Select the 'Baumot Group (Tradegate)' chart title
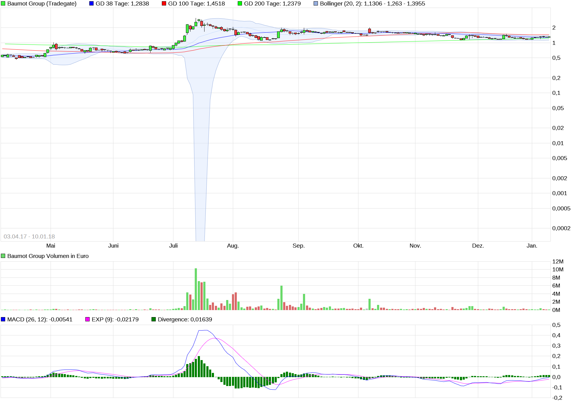 [x=42, y=4]
